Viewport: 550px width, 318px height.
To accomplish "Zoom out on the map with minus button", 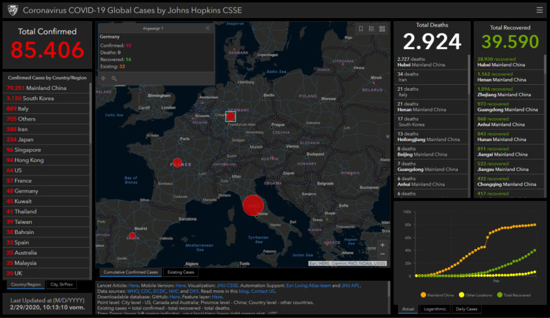I will point(382,254).
